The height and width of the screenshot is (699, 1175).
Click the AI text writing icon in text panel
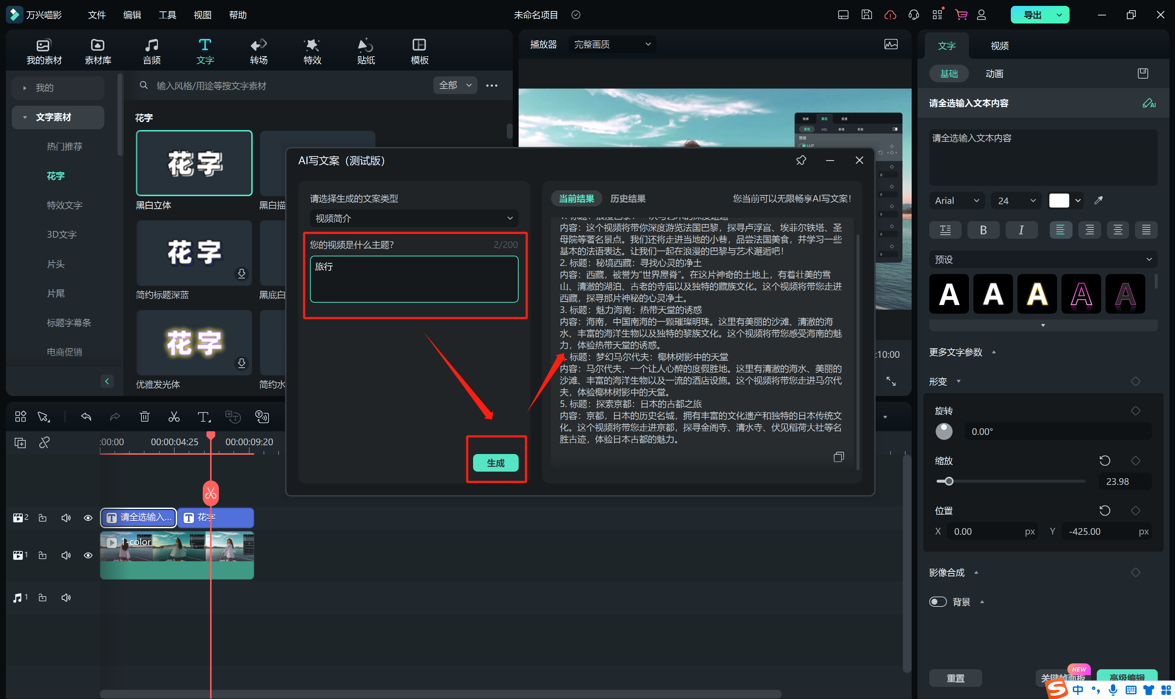click(1149, 103)
